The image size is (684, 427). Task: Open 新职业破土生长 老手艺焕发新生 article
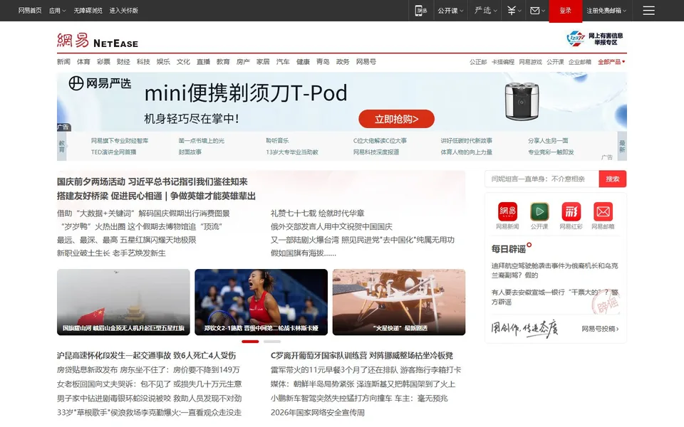tap(111, 253)
